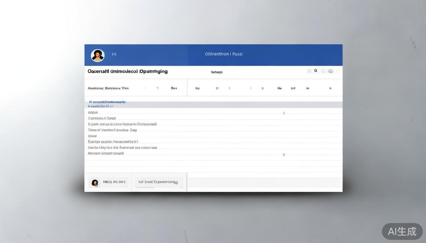Open the blue link above the list rows
The image size is (426, 243).
pos(107,102)
